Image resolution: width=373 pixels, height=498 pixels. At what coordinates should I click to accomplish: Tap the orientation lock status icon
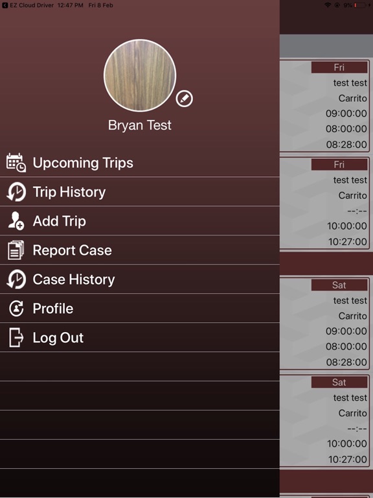click(x=337, y=5)
